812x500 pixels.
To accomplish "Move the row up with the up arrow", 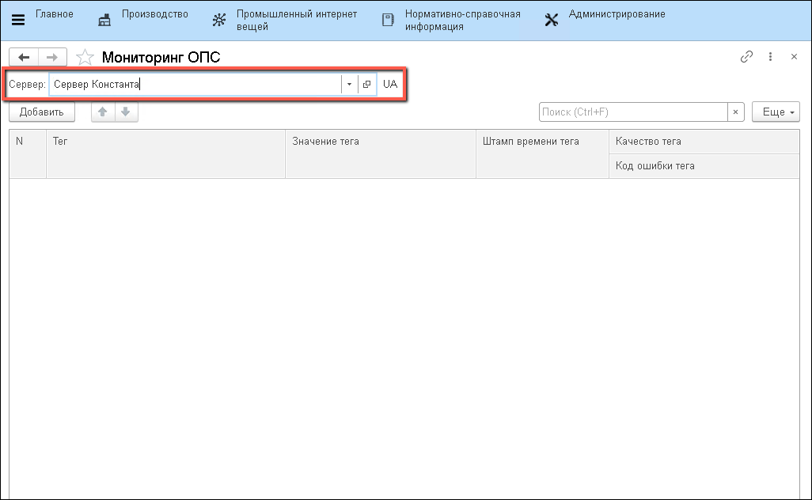I will click(102, 112).
